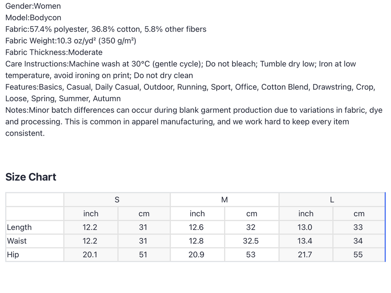Click the Fabric composition polyester line
391x293 pixels.
[106, 29]
